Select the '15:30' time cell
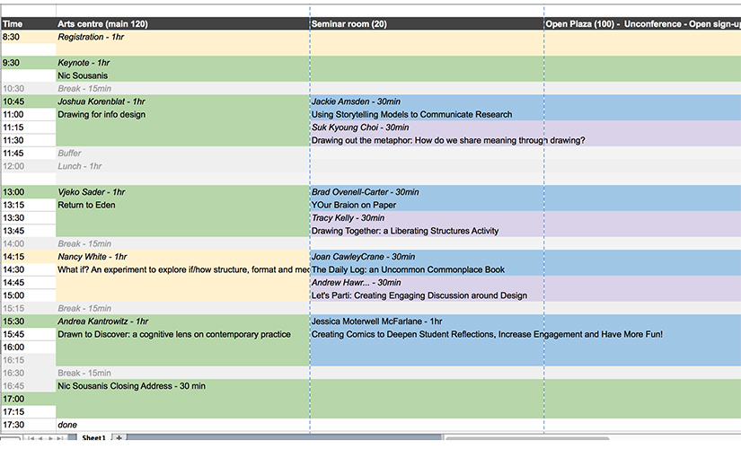This screenshot has width=741, height=458. (x=29, y=321)
